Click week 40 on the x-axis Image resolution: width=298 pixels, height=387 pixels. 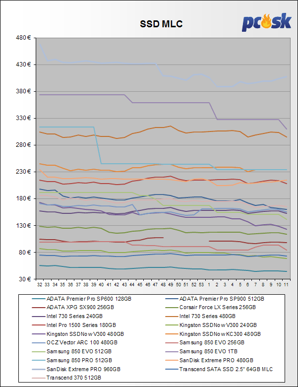(101, 285)
